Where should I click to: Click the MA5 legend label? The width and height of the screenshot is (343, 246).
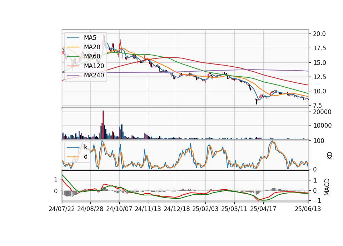(x=90, y=38)
